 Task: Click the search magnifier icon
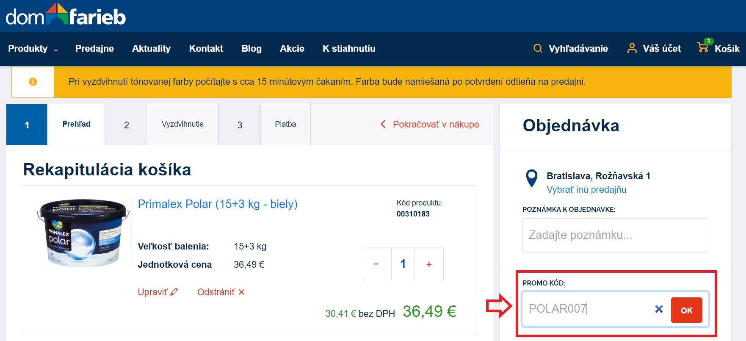(538, 48)
